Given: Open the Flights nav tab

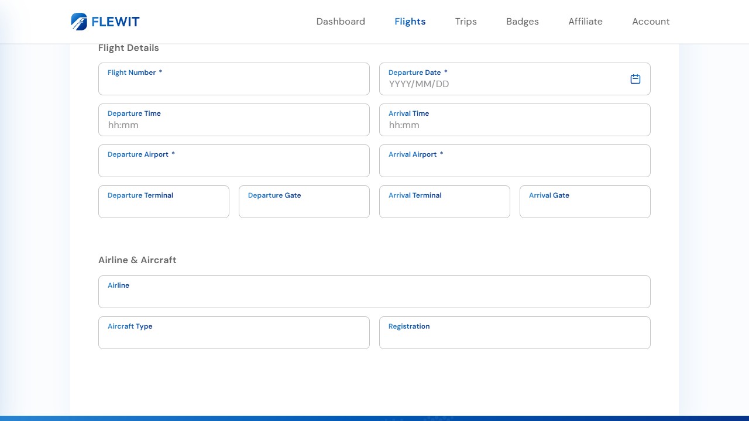Looking at the screenshot, I should [x=410, y=22].
